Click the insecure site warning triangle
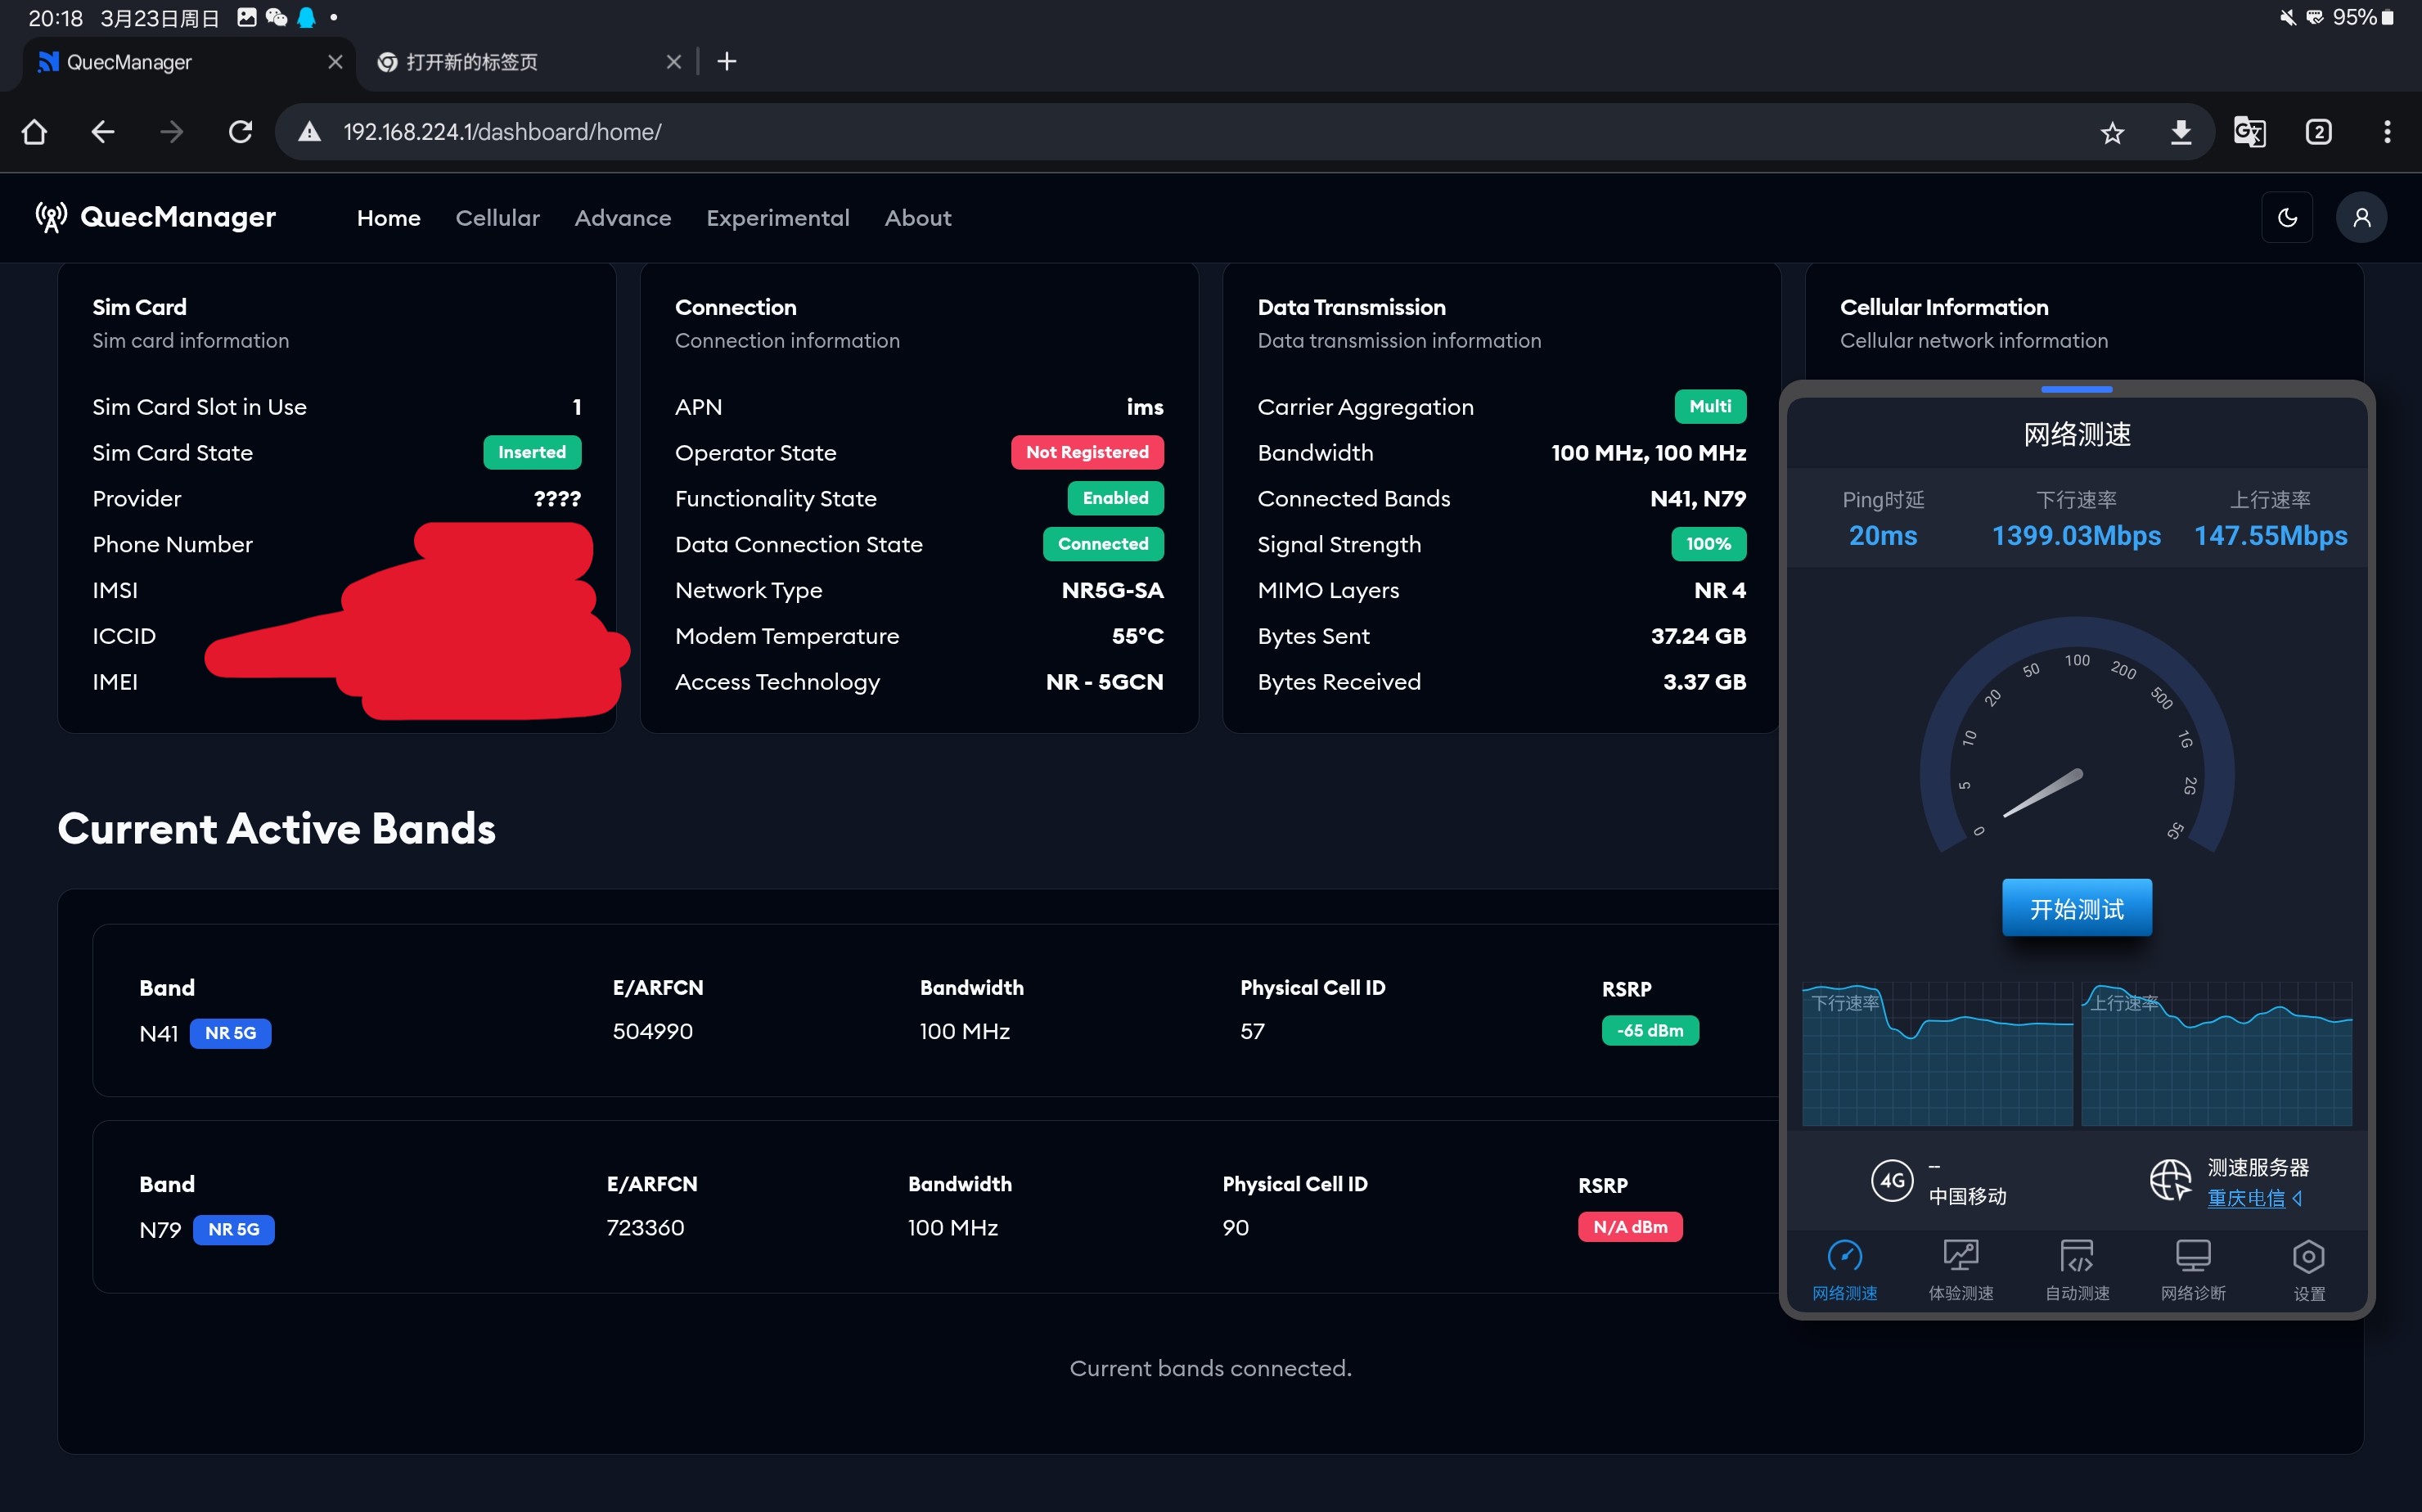 (310, 132)
